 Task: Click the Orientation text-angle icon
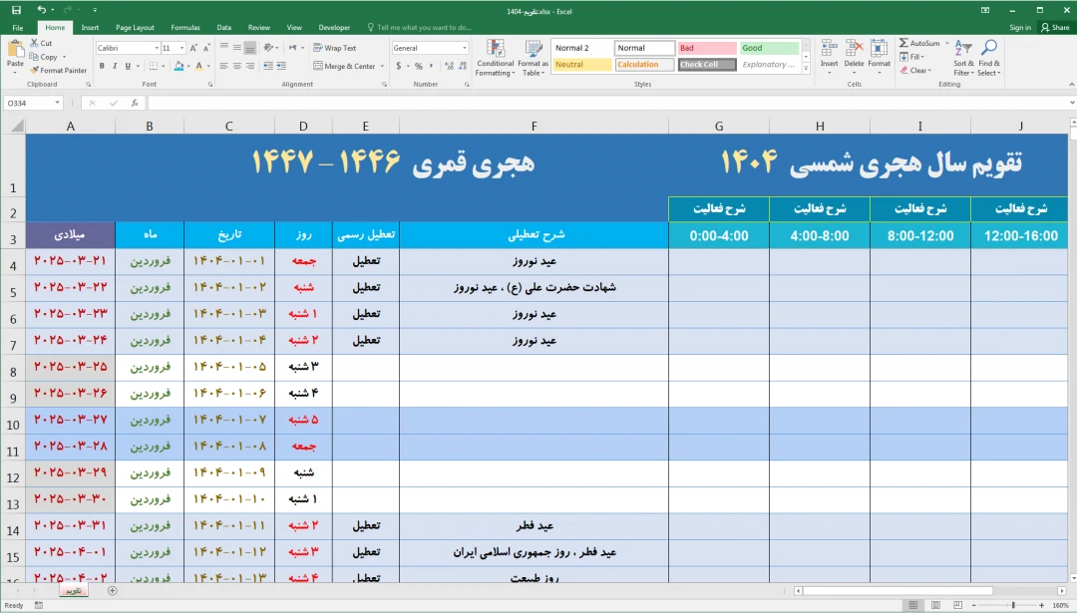click(x=268, y=48)
